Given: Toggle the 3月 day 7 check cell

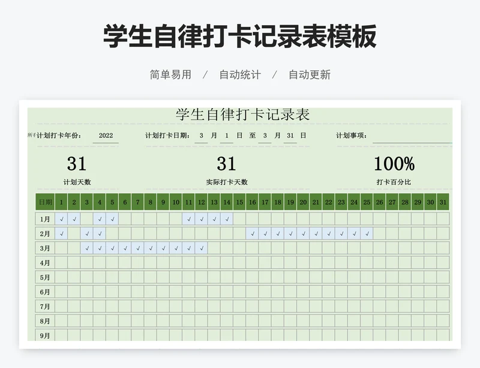Looking at the screenshot, I should point(138,248).
